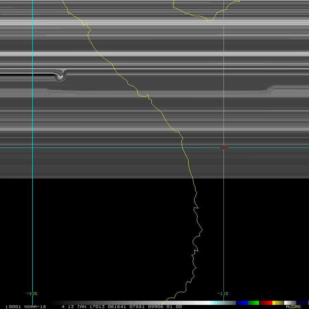This screenshot has height=309, width=309.
Task: Click the -110 longitude label
Action: pyautogui.click(x=222, y=294)
